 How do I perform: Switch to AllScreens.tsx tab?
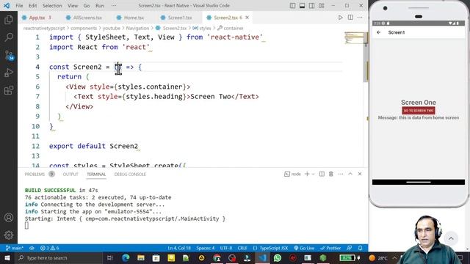click(84, 18)
